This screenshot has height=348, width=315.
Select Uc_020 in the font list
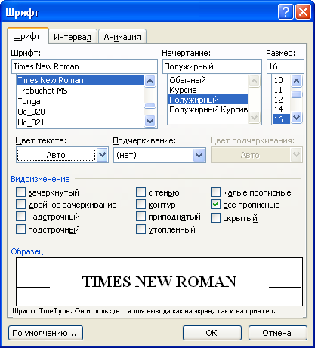(80, 112)
